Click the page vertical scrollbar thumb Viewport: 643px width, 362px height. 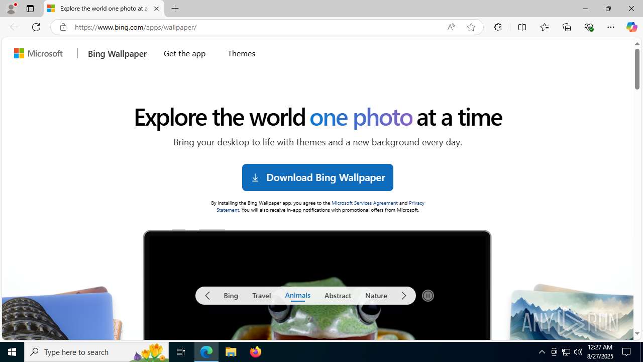click(637, 69)
